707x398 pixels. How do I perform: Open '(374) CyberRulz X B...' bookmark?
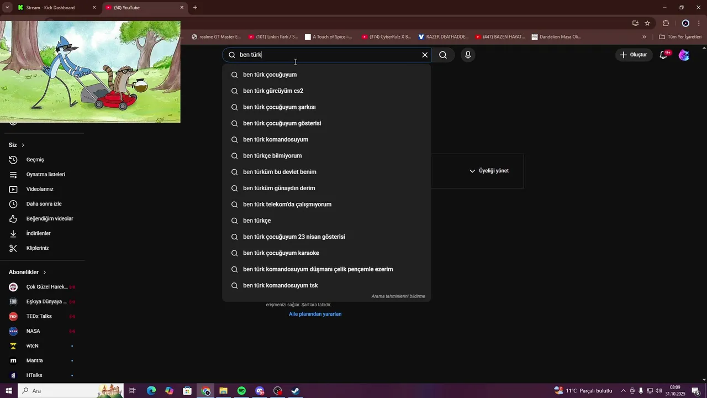click(387, 37)
